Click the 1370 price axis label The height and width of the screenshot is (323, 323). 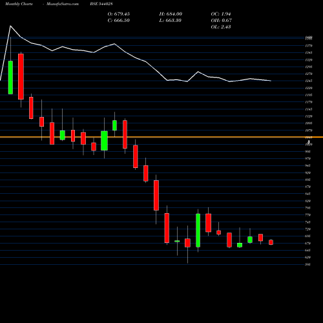[309, 46]
